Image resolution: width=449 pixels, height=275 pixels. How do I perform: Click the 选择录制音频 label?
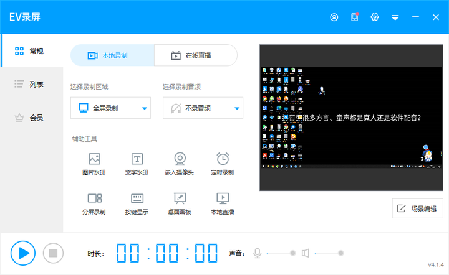coord(182,87)
